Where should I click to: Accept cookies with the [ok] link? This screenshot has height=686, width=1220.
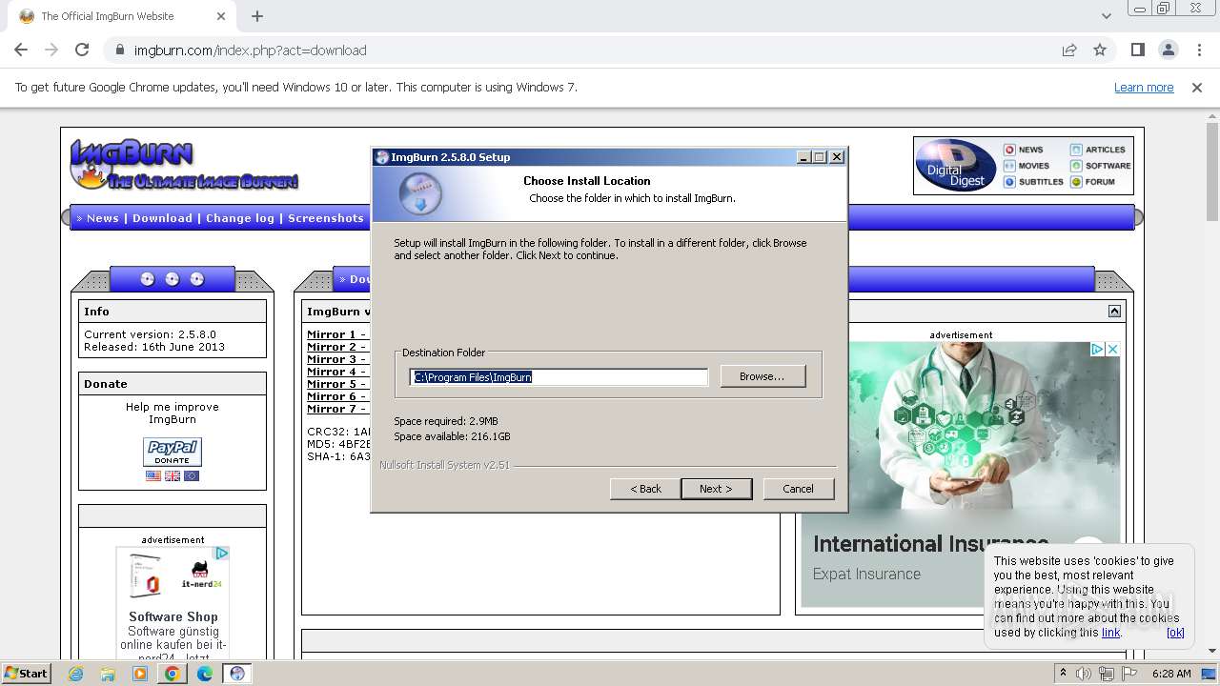click(1175, 633)
